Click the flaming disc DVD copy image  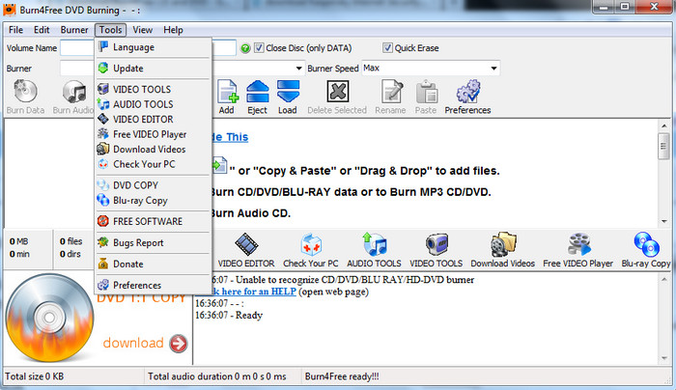49,318
